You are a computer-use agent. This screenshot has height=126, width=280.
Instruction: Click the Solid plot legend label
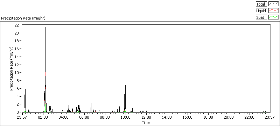(261, 17)
